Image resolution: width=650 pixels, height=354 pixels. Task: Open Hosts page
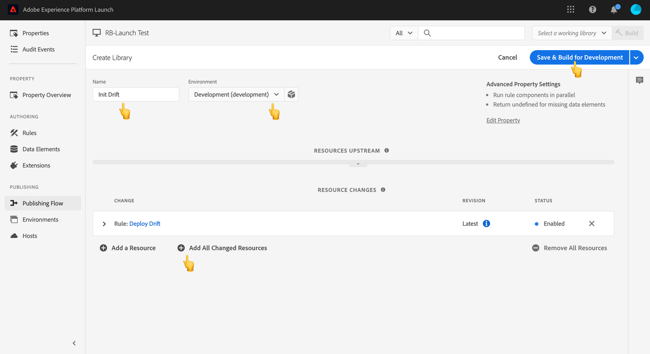tap(30, 236)
